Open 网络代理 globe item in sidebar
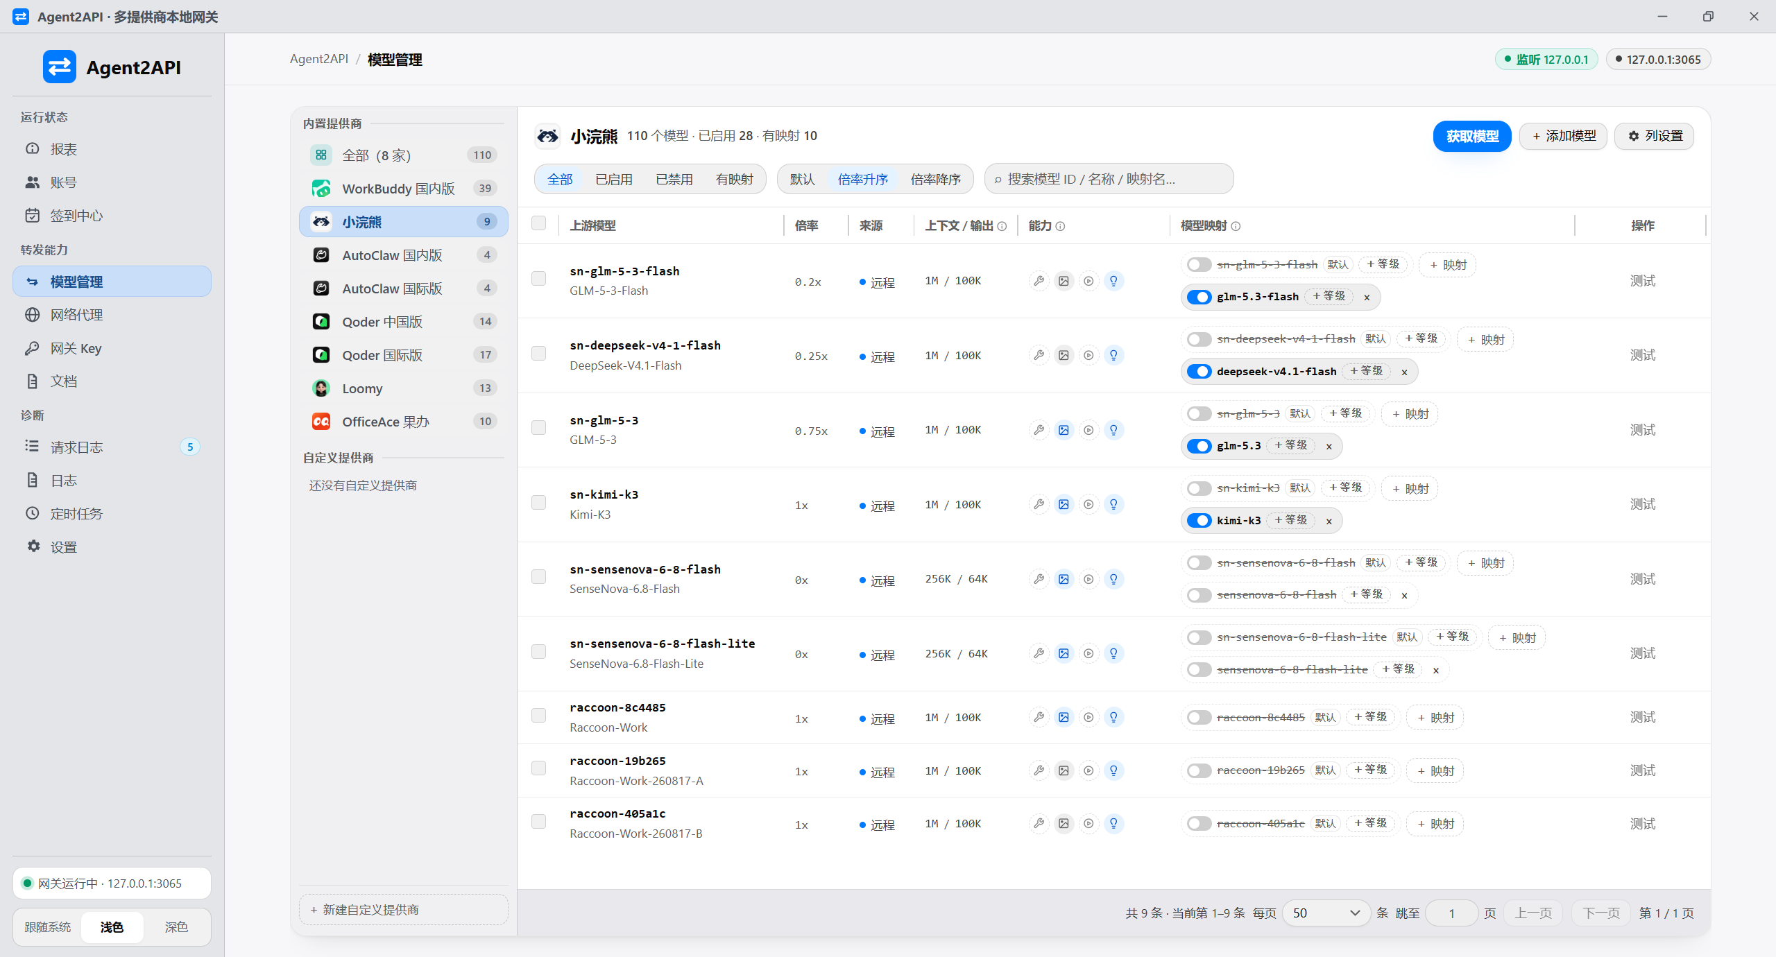Viewport: 1776px width, 957px height. [112, 315]
